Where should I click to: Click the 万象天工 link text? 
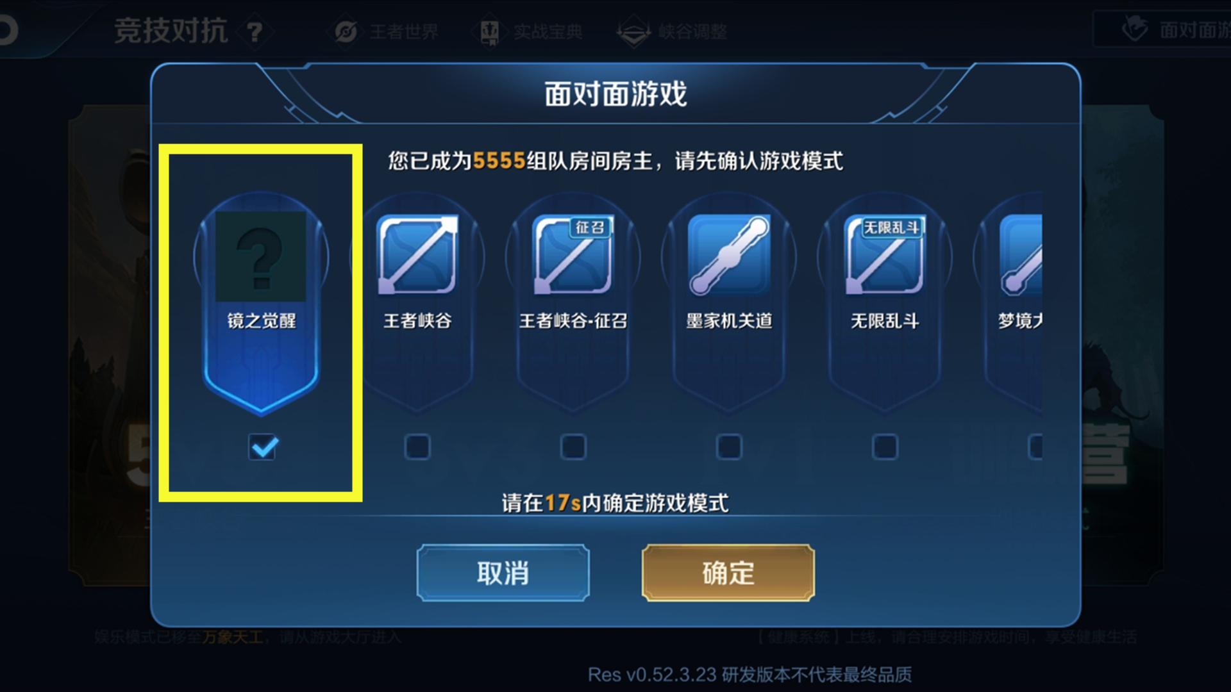pyautogui.click(x=233, y=637)
